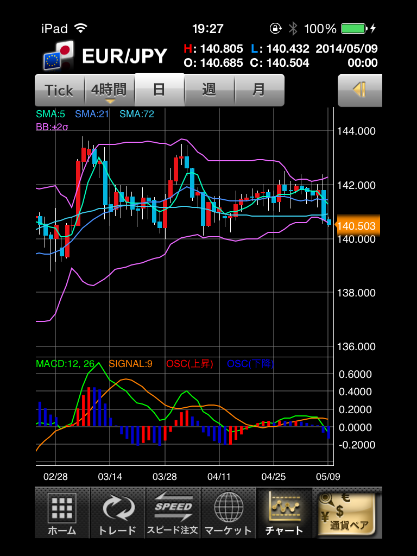Tap the BB:±2σ indicator label

point(52,127)
